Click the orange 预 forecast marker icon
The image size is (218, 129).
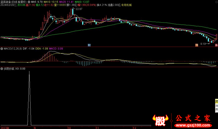196,45
